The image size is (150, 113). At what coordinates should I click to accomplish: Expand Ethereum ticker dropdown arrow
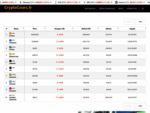(51, 2)
